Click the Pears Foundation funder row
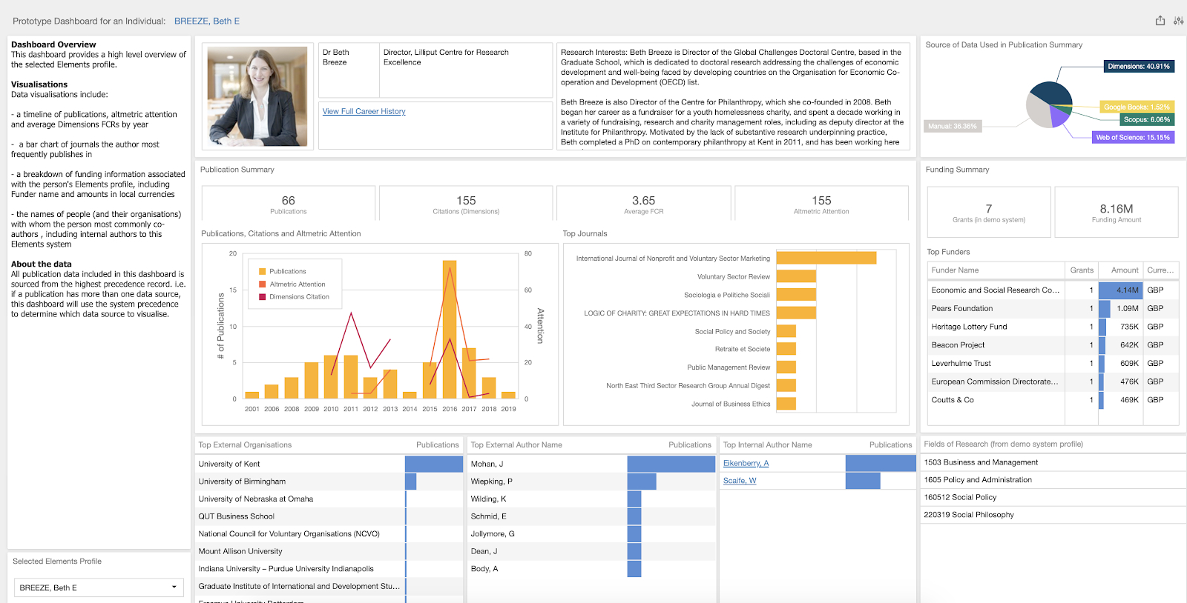This screenshot has height=603, width=1187. [x=961, y=308]
